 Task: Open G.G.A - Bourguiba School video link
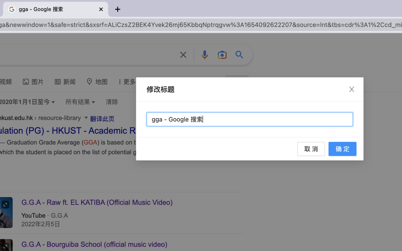pyautogui.click(x=94, y=244)
